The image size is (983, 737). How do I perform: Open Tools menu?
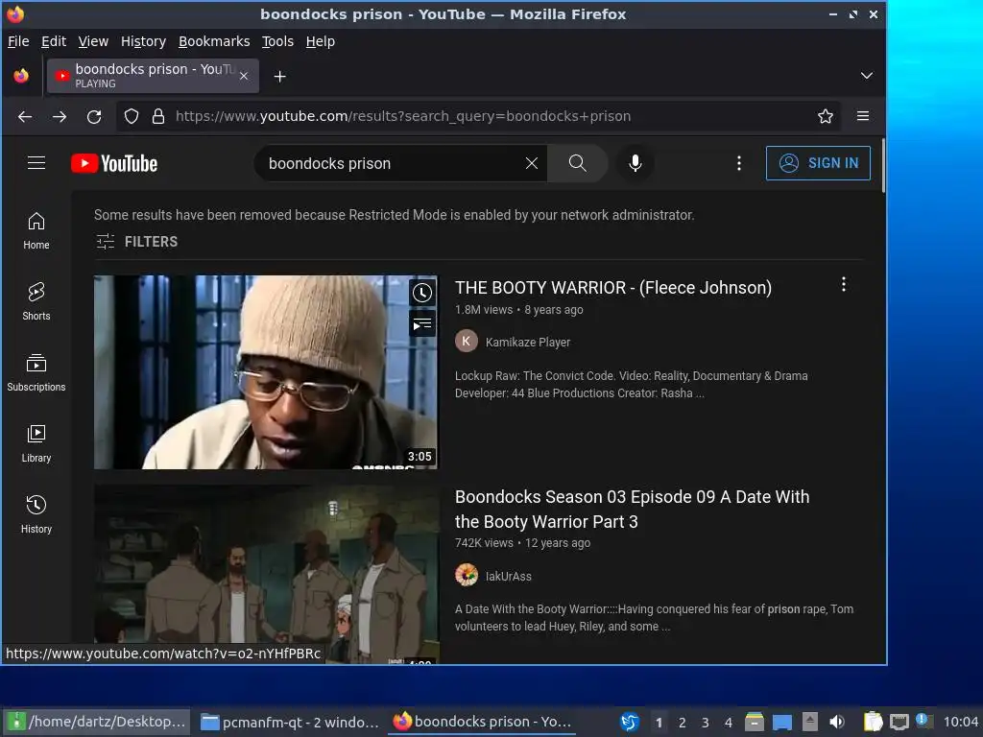[x=277, y=41]
